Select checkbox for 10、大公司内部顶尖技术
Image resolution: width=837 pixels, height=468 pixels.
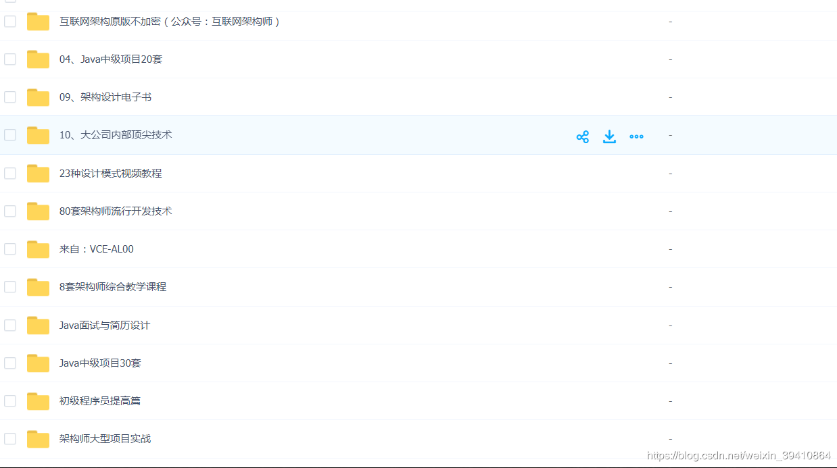10,135
